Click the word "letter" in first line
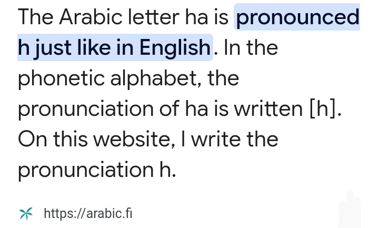 154,17
